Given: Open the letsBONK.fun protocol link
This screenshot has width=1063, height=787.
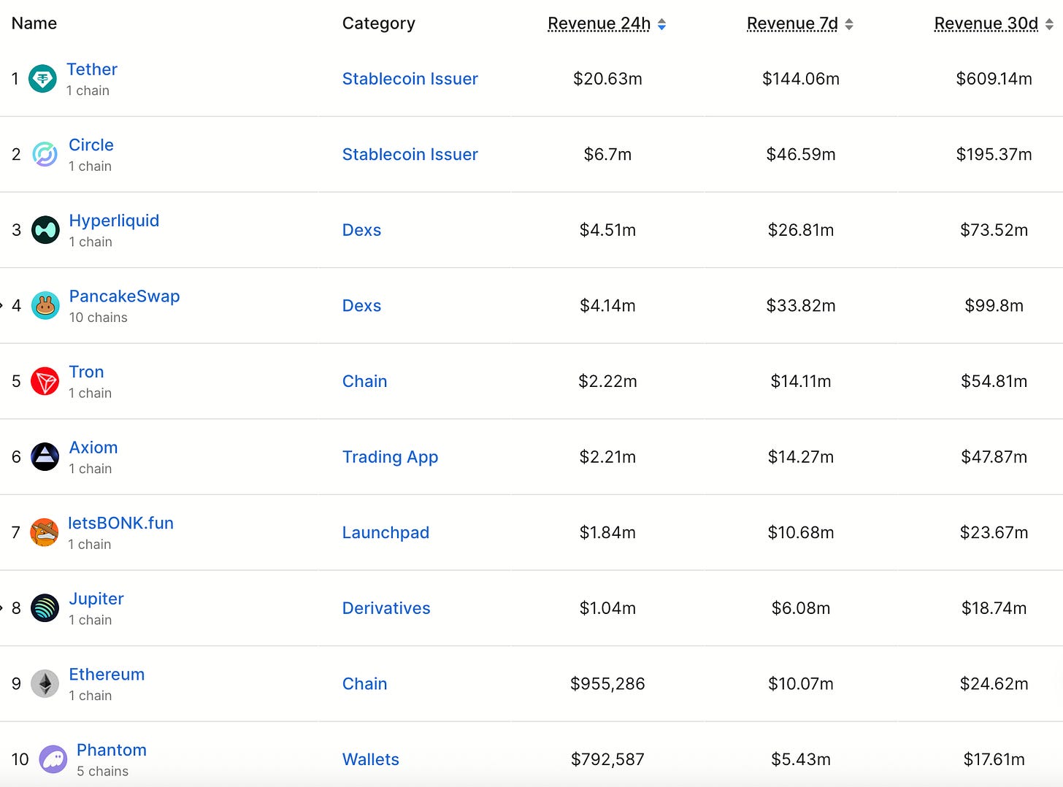Looking at the screenshot, I should click(120, 523).
